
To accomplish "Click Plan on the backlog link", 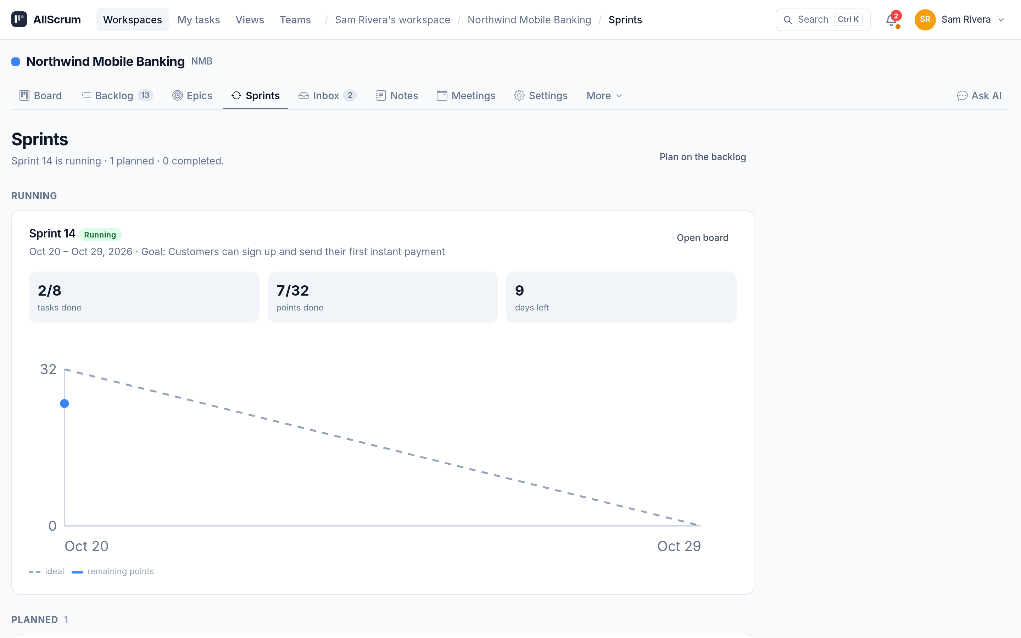I will 702,157.
